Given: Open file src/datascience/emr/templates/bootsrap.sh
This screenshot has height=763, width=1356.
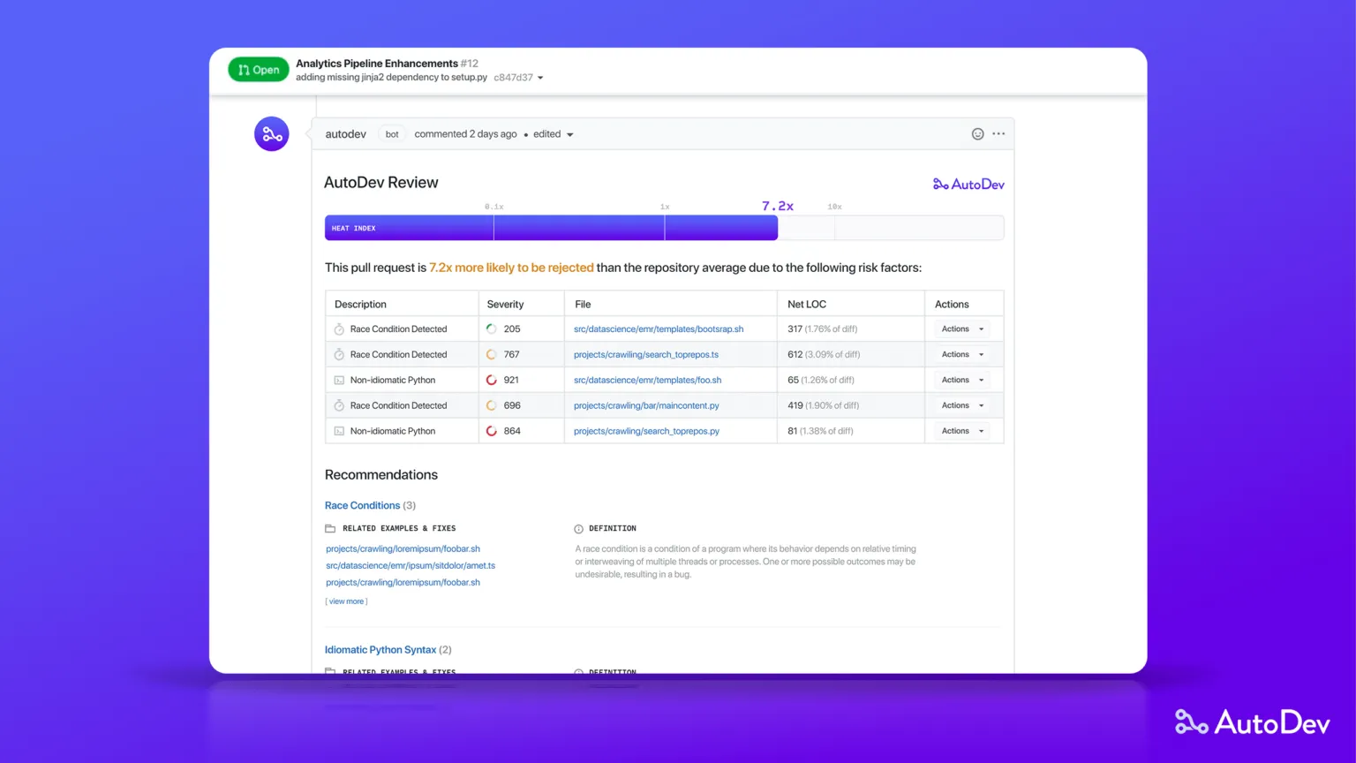Looking at the screenshot, I should click(x=659, y=329).
